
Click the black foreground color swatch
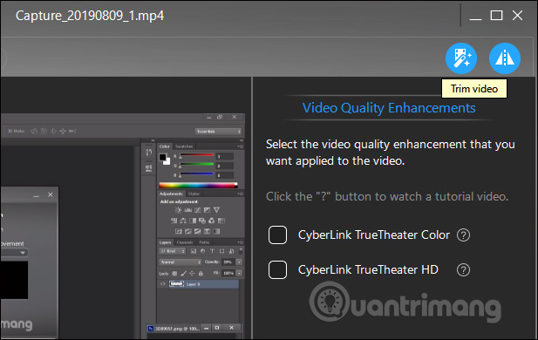click(x=163, y=157)
